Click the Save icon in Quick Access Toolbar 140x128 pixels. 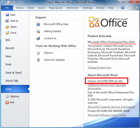point(9,2)
